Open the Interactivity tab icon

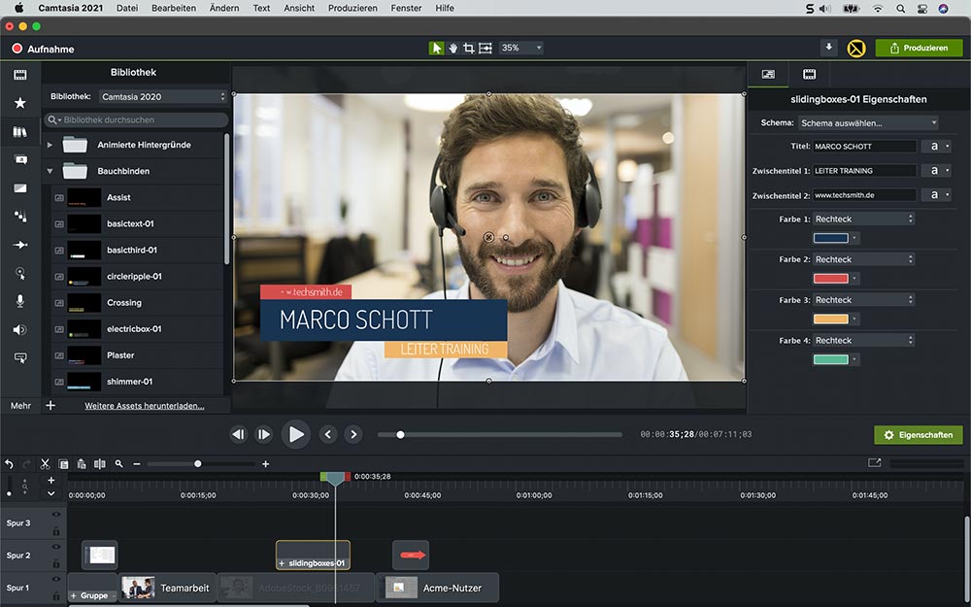click(x=20, y=358)
